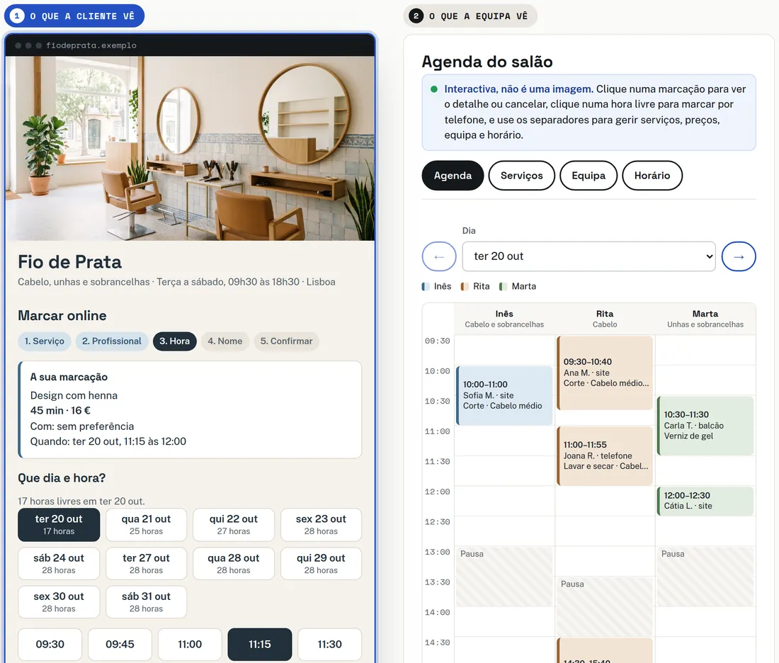Go back to step 1. Serviço
The image size is (779, 663).
(x=44, y=341)
